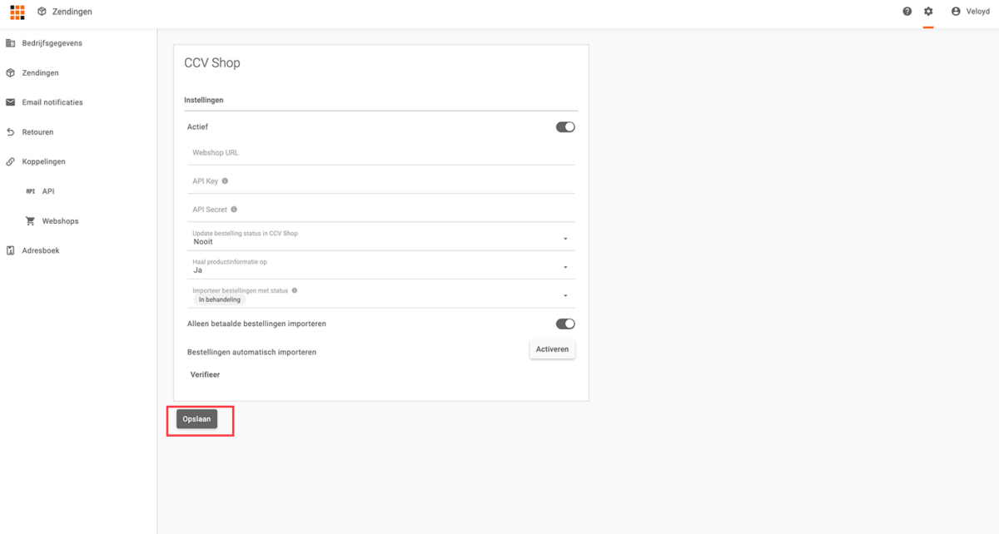Toggle the Actief switch
The image size is (999, 534).
pyautogui.click(x=565, y=127)
